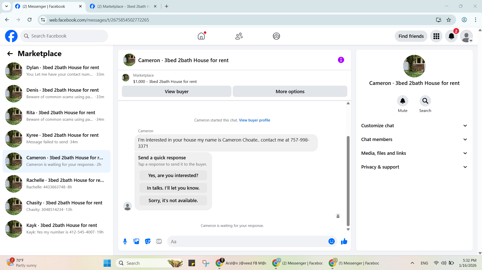
Task: Open volume control in system tray
Action: [x=444, y=263]
